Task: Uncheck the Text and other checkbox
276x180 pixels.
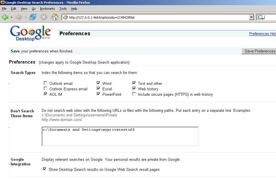Action: point(134,83)
